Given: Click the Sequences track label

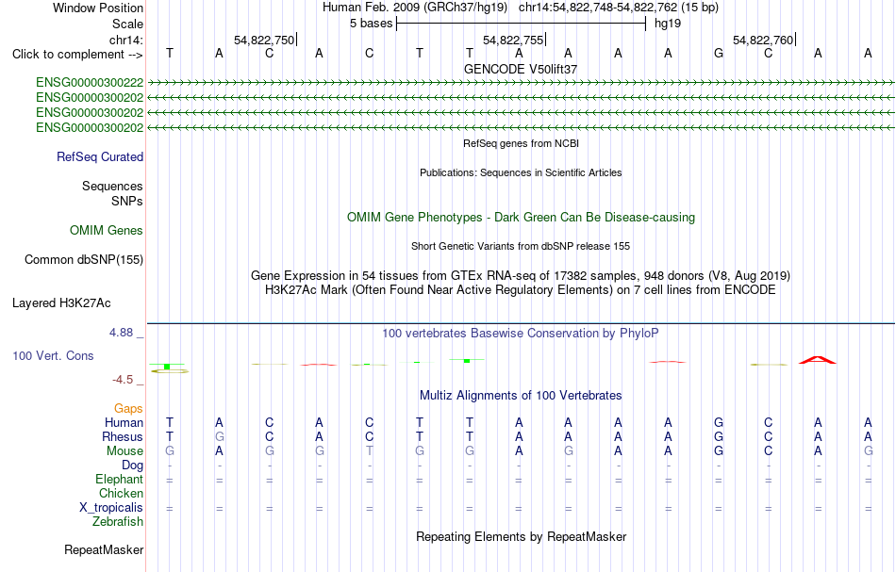Looking at the screenshot, I should (112, 186).
